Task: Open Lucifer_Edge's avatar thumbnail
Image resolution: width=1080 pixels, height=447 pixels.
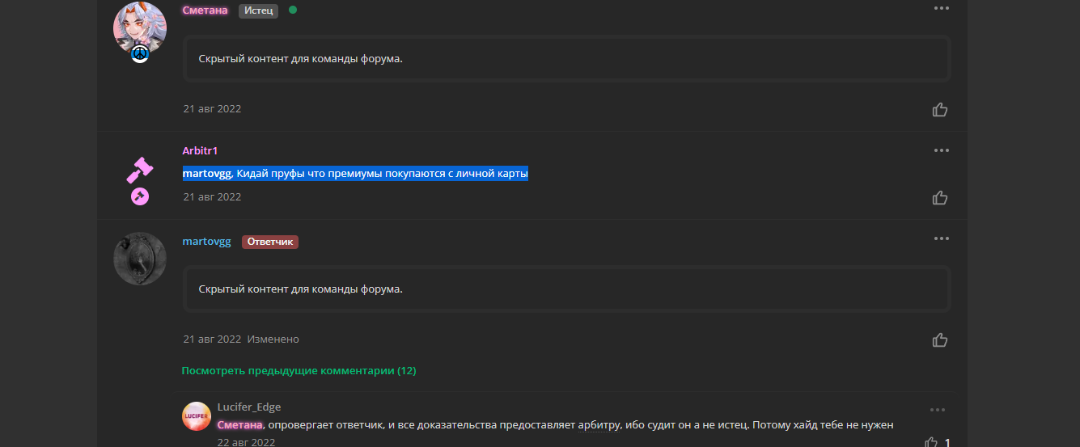Action: [197, 415]
